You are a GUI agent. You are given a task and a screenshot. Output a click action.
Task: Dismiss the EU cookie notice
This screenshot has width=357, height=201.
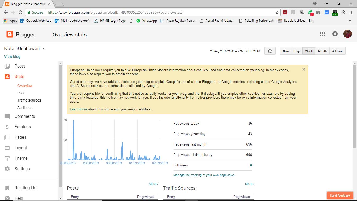click(x=304, y=69)
